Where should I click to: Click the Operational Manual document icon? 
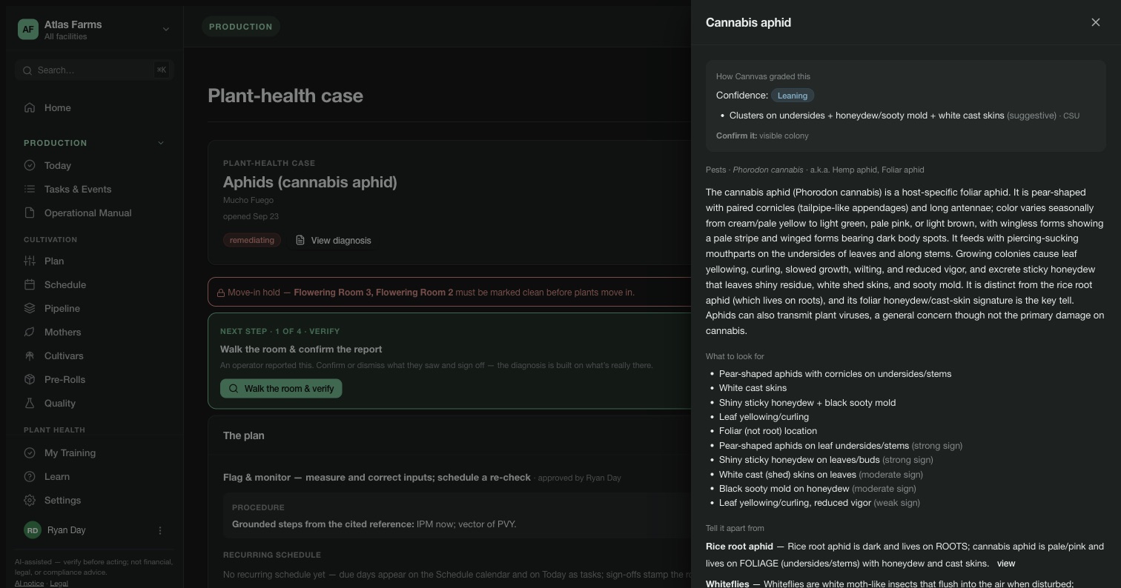pyautogui.click(x=30, y=213)
